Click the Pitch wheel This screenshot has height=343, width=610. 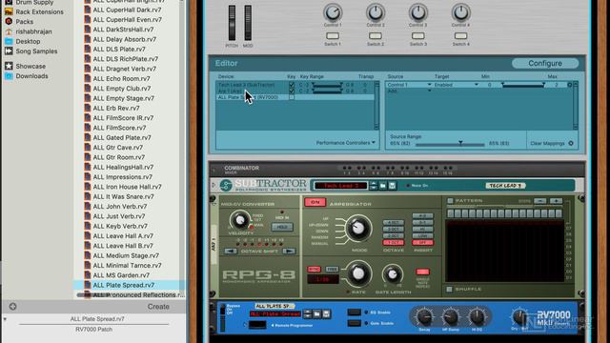232,23
